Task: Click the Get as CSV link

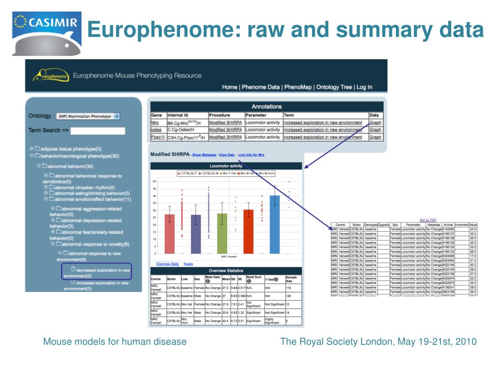Action: click(x=428, y=221)
